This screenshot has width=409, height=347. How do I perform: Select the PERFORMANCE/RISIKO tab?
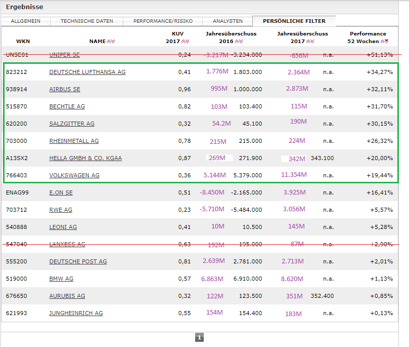pyautogui.click(x=162, y=21)
